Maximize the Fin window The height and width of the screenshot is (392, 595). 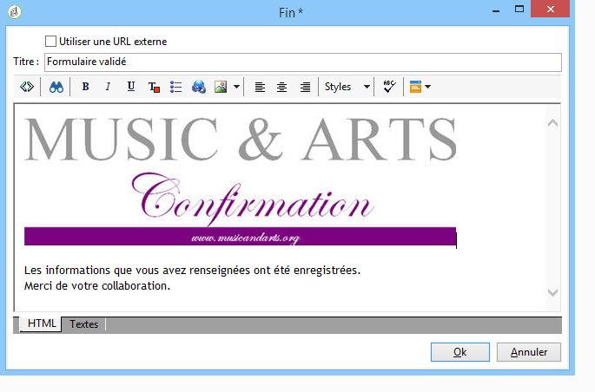tap(519, 9)
